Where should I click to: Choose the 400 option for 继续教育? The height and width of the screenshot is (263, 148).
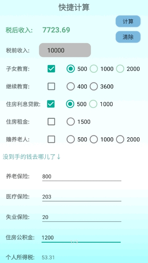(x=77, y=87)
